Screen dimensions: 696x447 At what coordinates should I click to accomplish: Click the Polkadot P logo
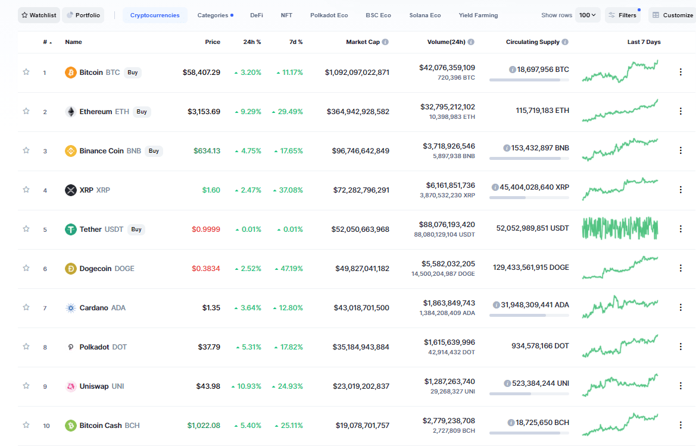point(71,347)
